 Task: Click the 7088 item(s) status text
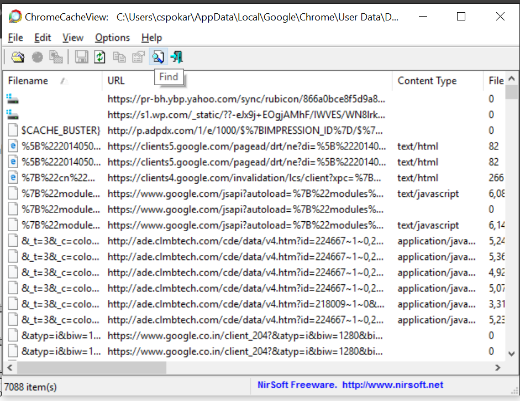coord(30,387)
